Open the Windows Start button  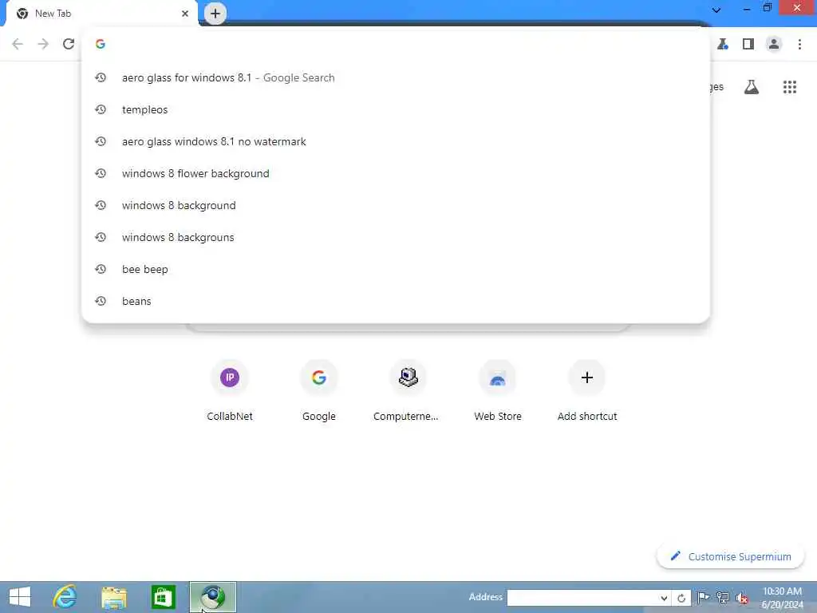point(20,597)
